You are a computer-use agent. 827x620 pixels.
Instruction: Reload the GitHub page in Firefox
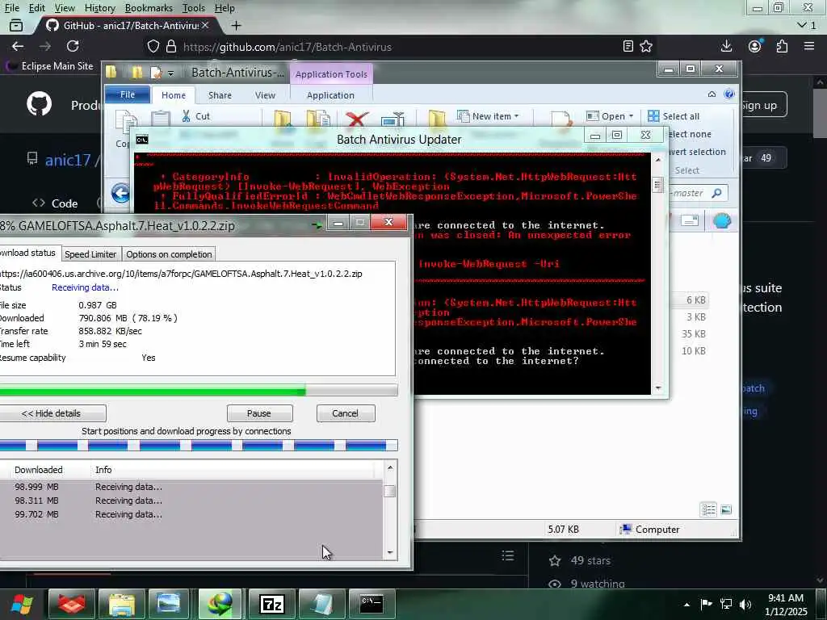point(72,46)
